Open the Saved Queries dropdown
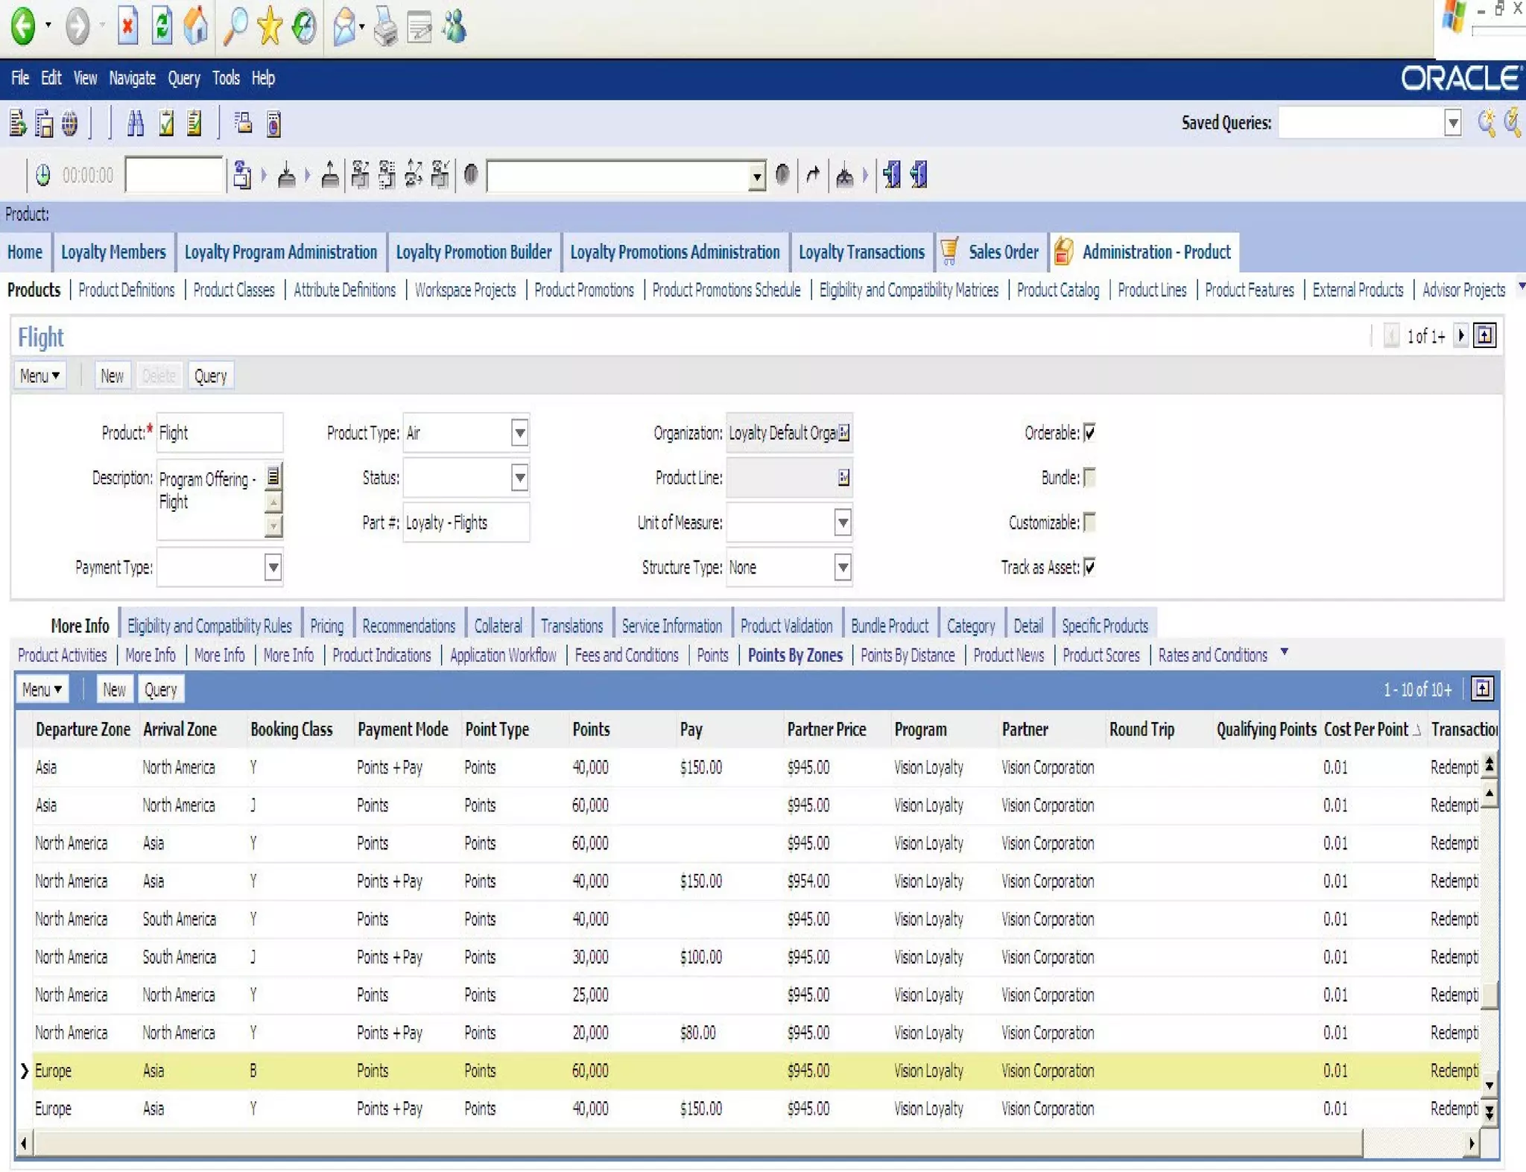The image size is (1526, 1172). [1452, 123]
